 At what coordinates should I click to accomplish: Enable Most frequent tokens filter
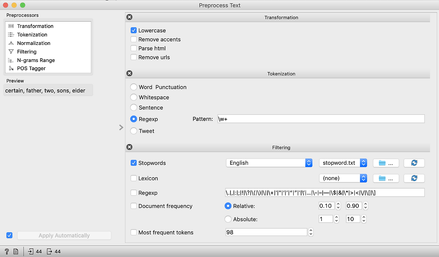(134, 232)
